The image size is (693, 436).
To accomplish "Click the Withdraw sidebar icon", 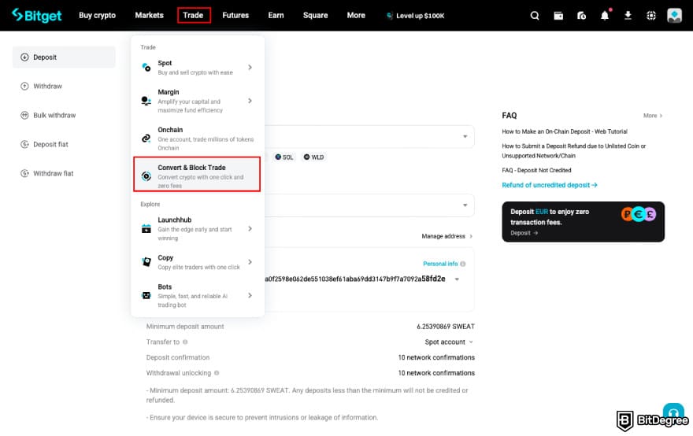I will pos(24,86).
